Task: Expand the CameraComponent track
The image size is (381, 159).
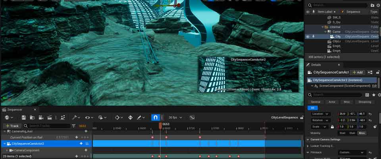Action: [7, 150]
